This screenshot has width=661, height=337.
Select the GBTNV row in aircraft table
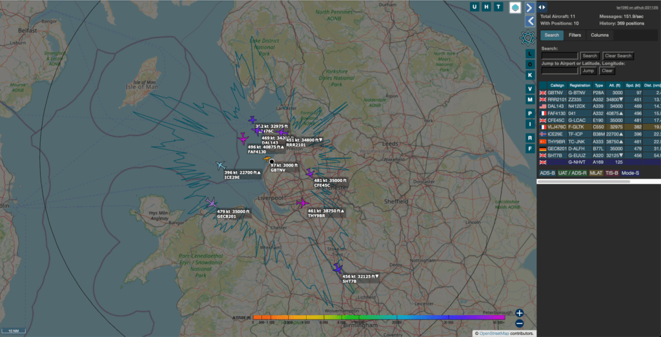(x=600, y=92)
